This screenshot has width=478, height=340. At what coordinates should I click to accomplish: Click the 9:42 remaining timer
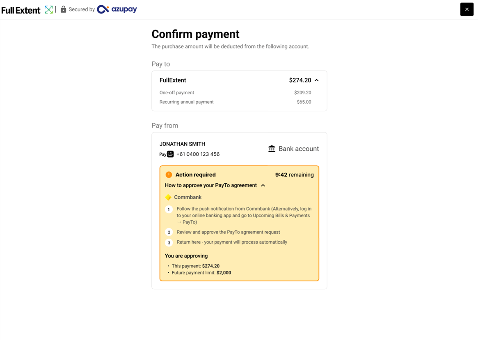[295, 175]
